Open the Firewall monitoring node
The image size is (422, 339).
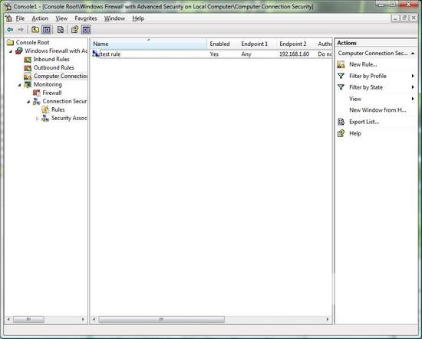52,93
